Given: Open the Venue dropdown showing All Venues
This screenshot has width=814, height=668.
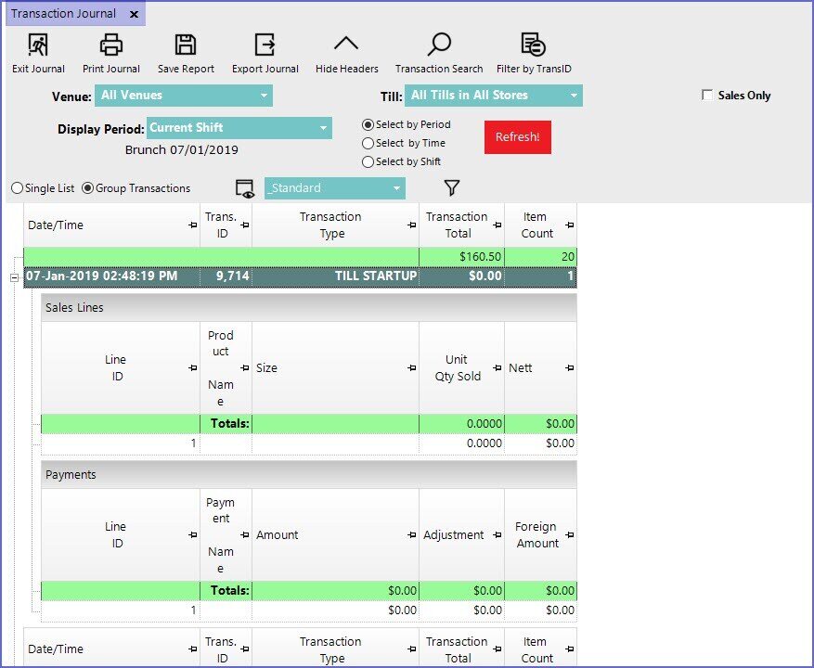Looking at the screenshot, I should pos(183,96).
